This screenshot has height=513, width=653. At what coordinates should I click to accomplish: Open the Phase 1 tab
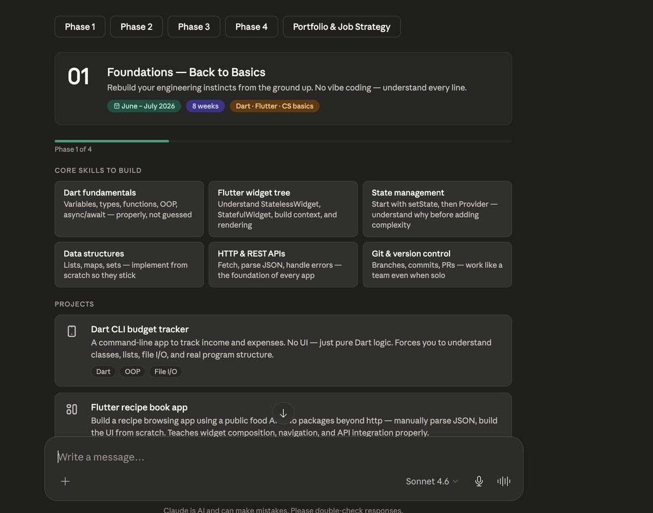coord(80,27)
